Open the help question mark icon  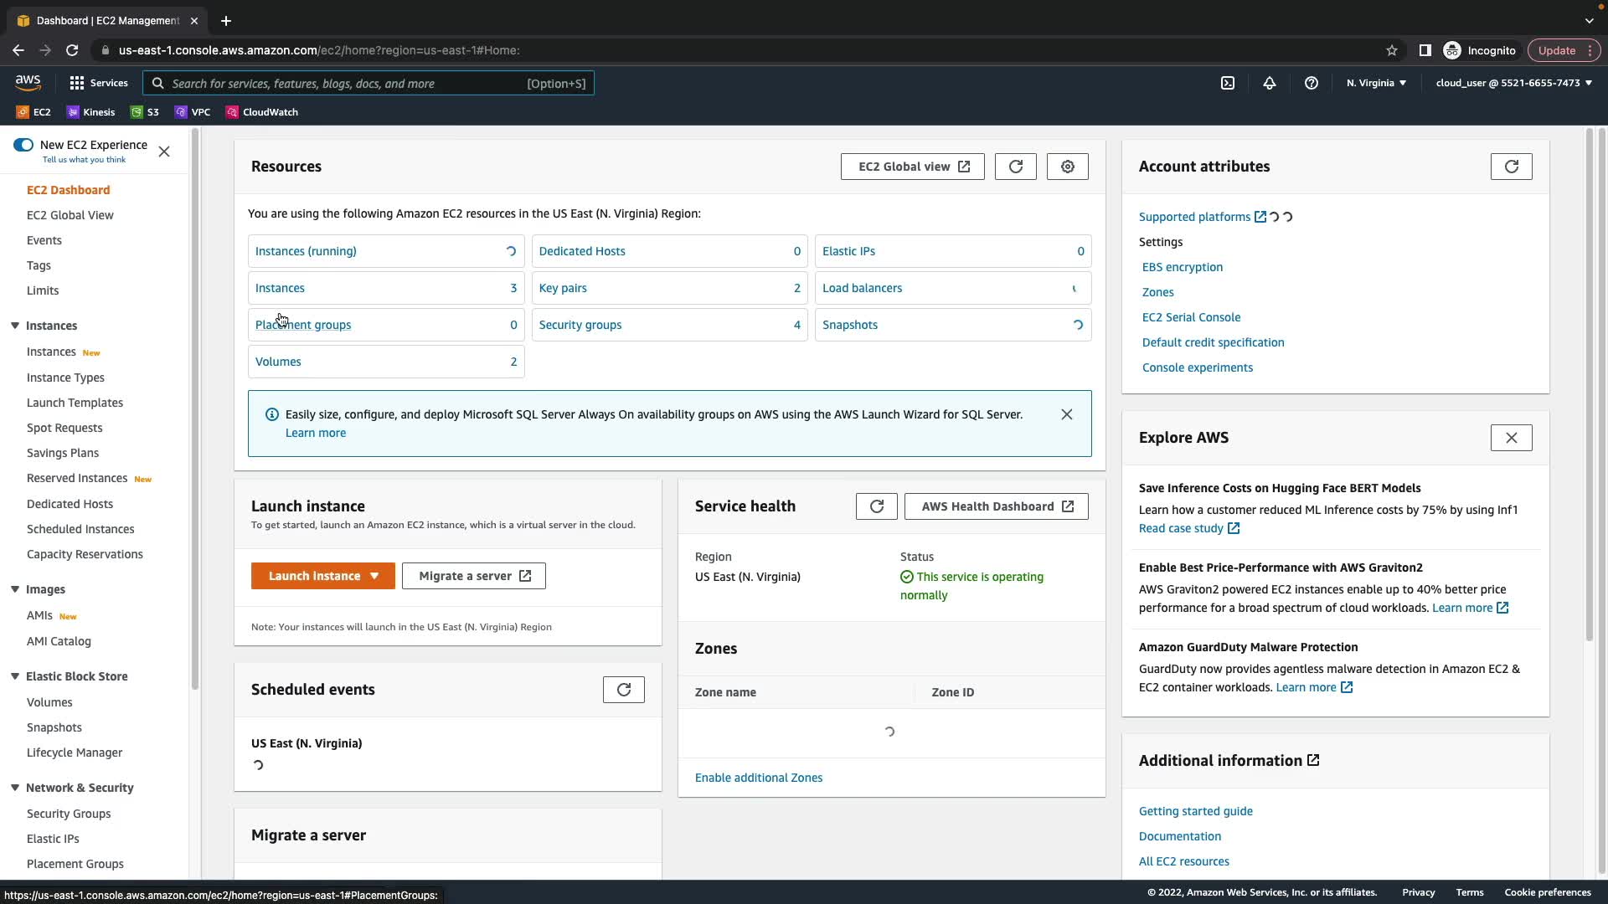click(x=1312, y=83)
